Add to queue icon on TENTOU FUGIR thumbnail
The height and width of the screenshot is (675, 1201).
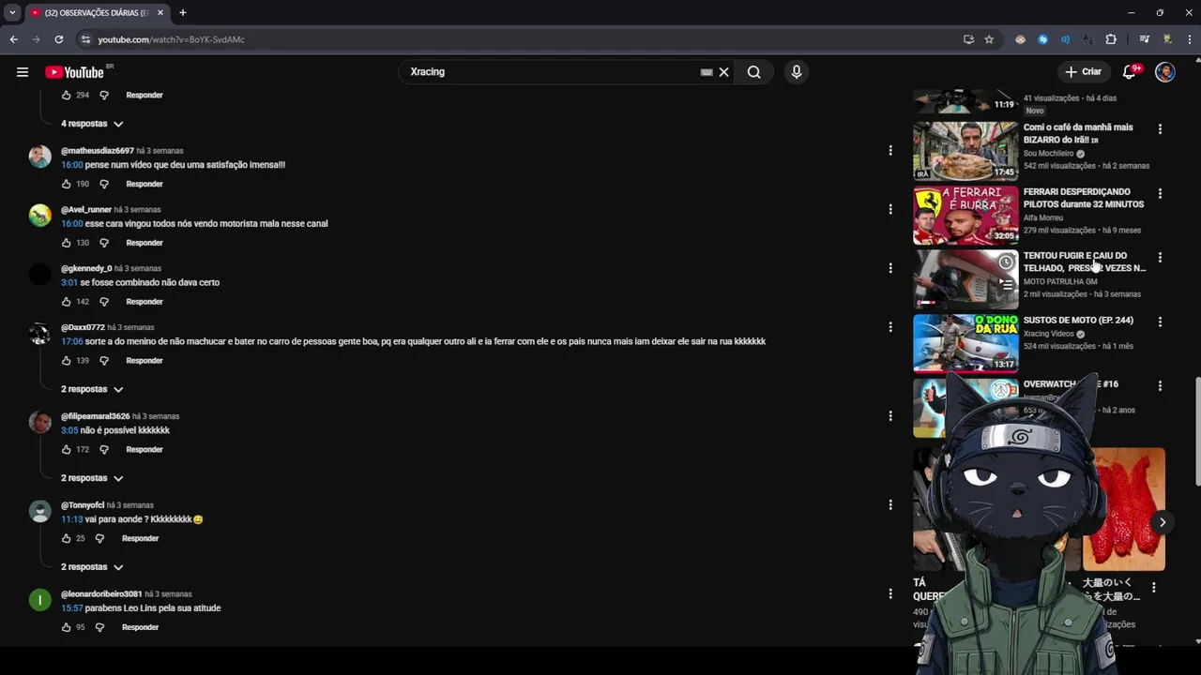point(1006,287)
